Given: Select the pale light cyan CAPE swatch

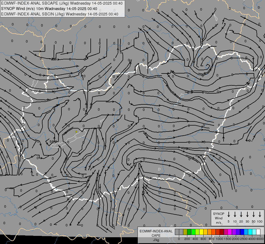Looking at the screenshot, I should pos(254,232).
